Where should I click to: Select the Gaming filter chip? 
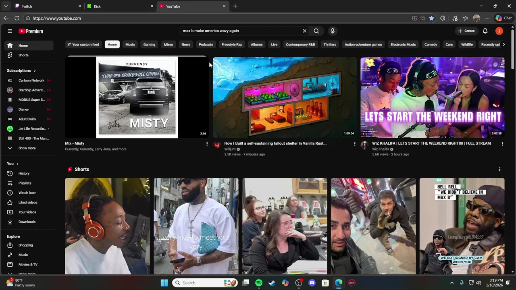click(149, 44)
